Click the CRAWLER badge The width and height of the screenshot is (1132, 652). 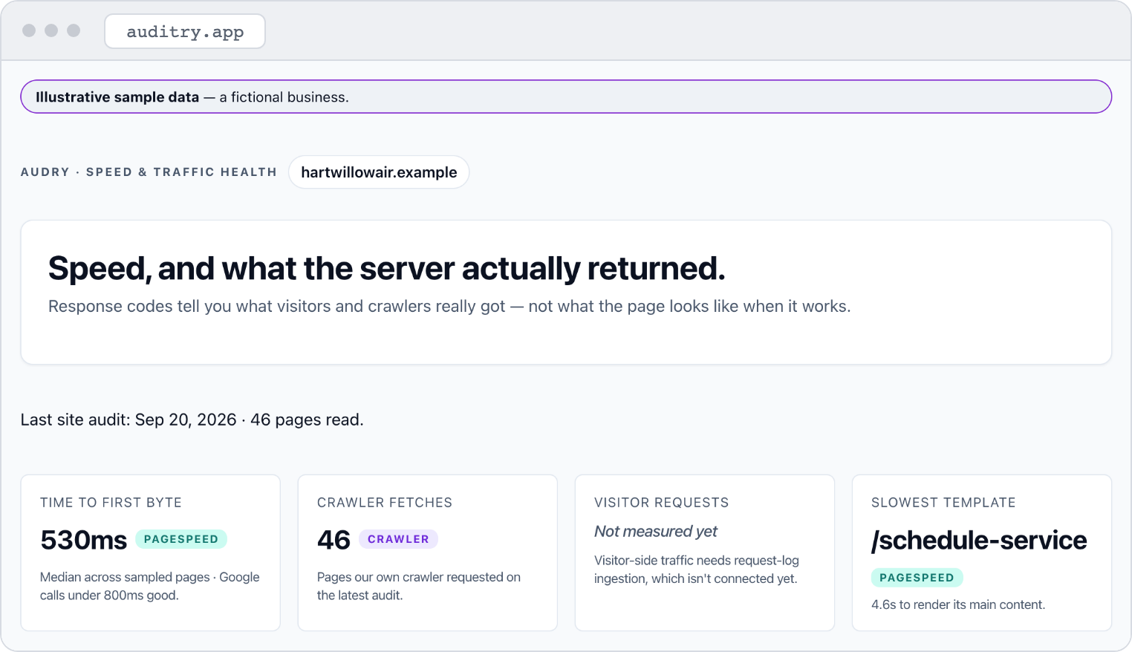click(398, 539)
